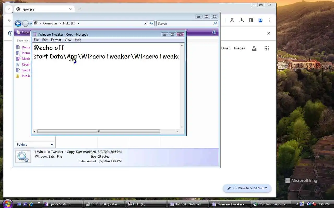The image size is (334, 208).
Task: Click Notepad scrollbar down arrow
Action: click(x=182, y=127)
